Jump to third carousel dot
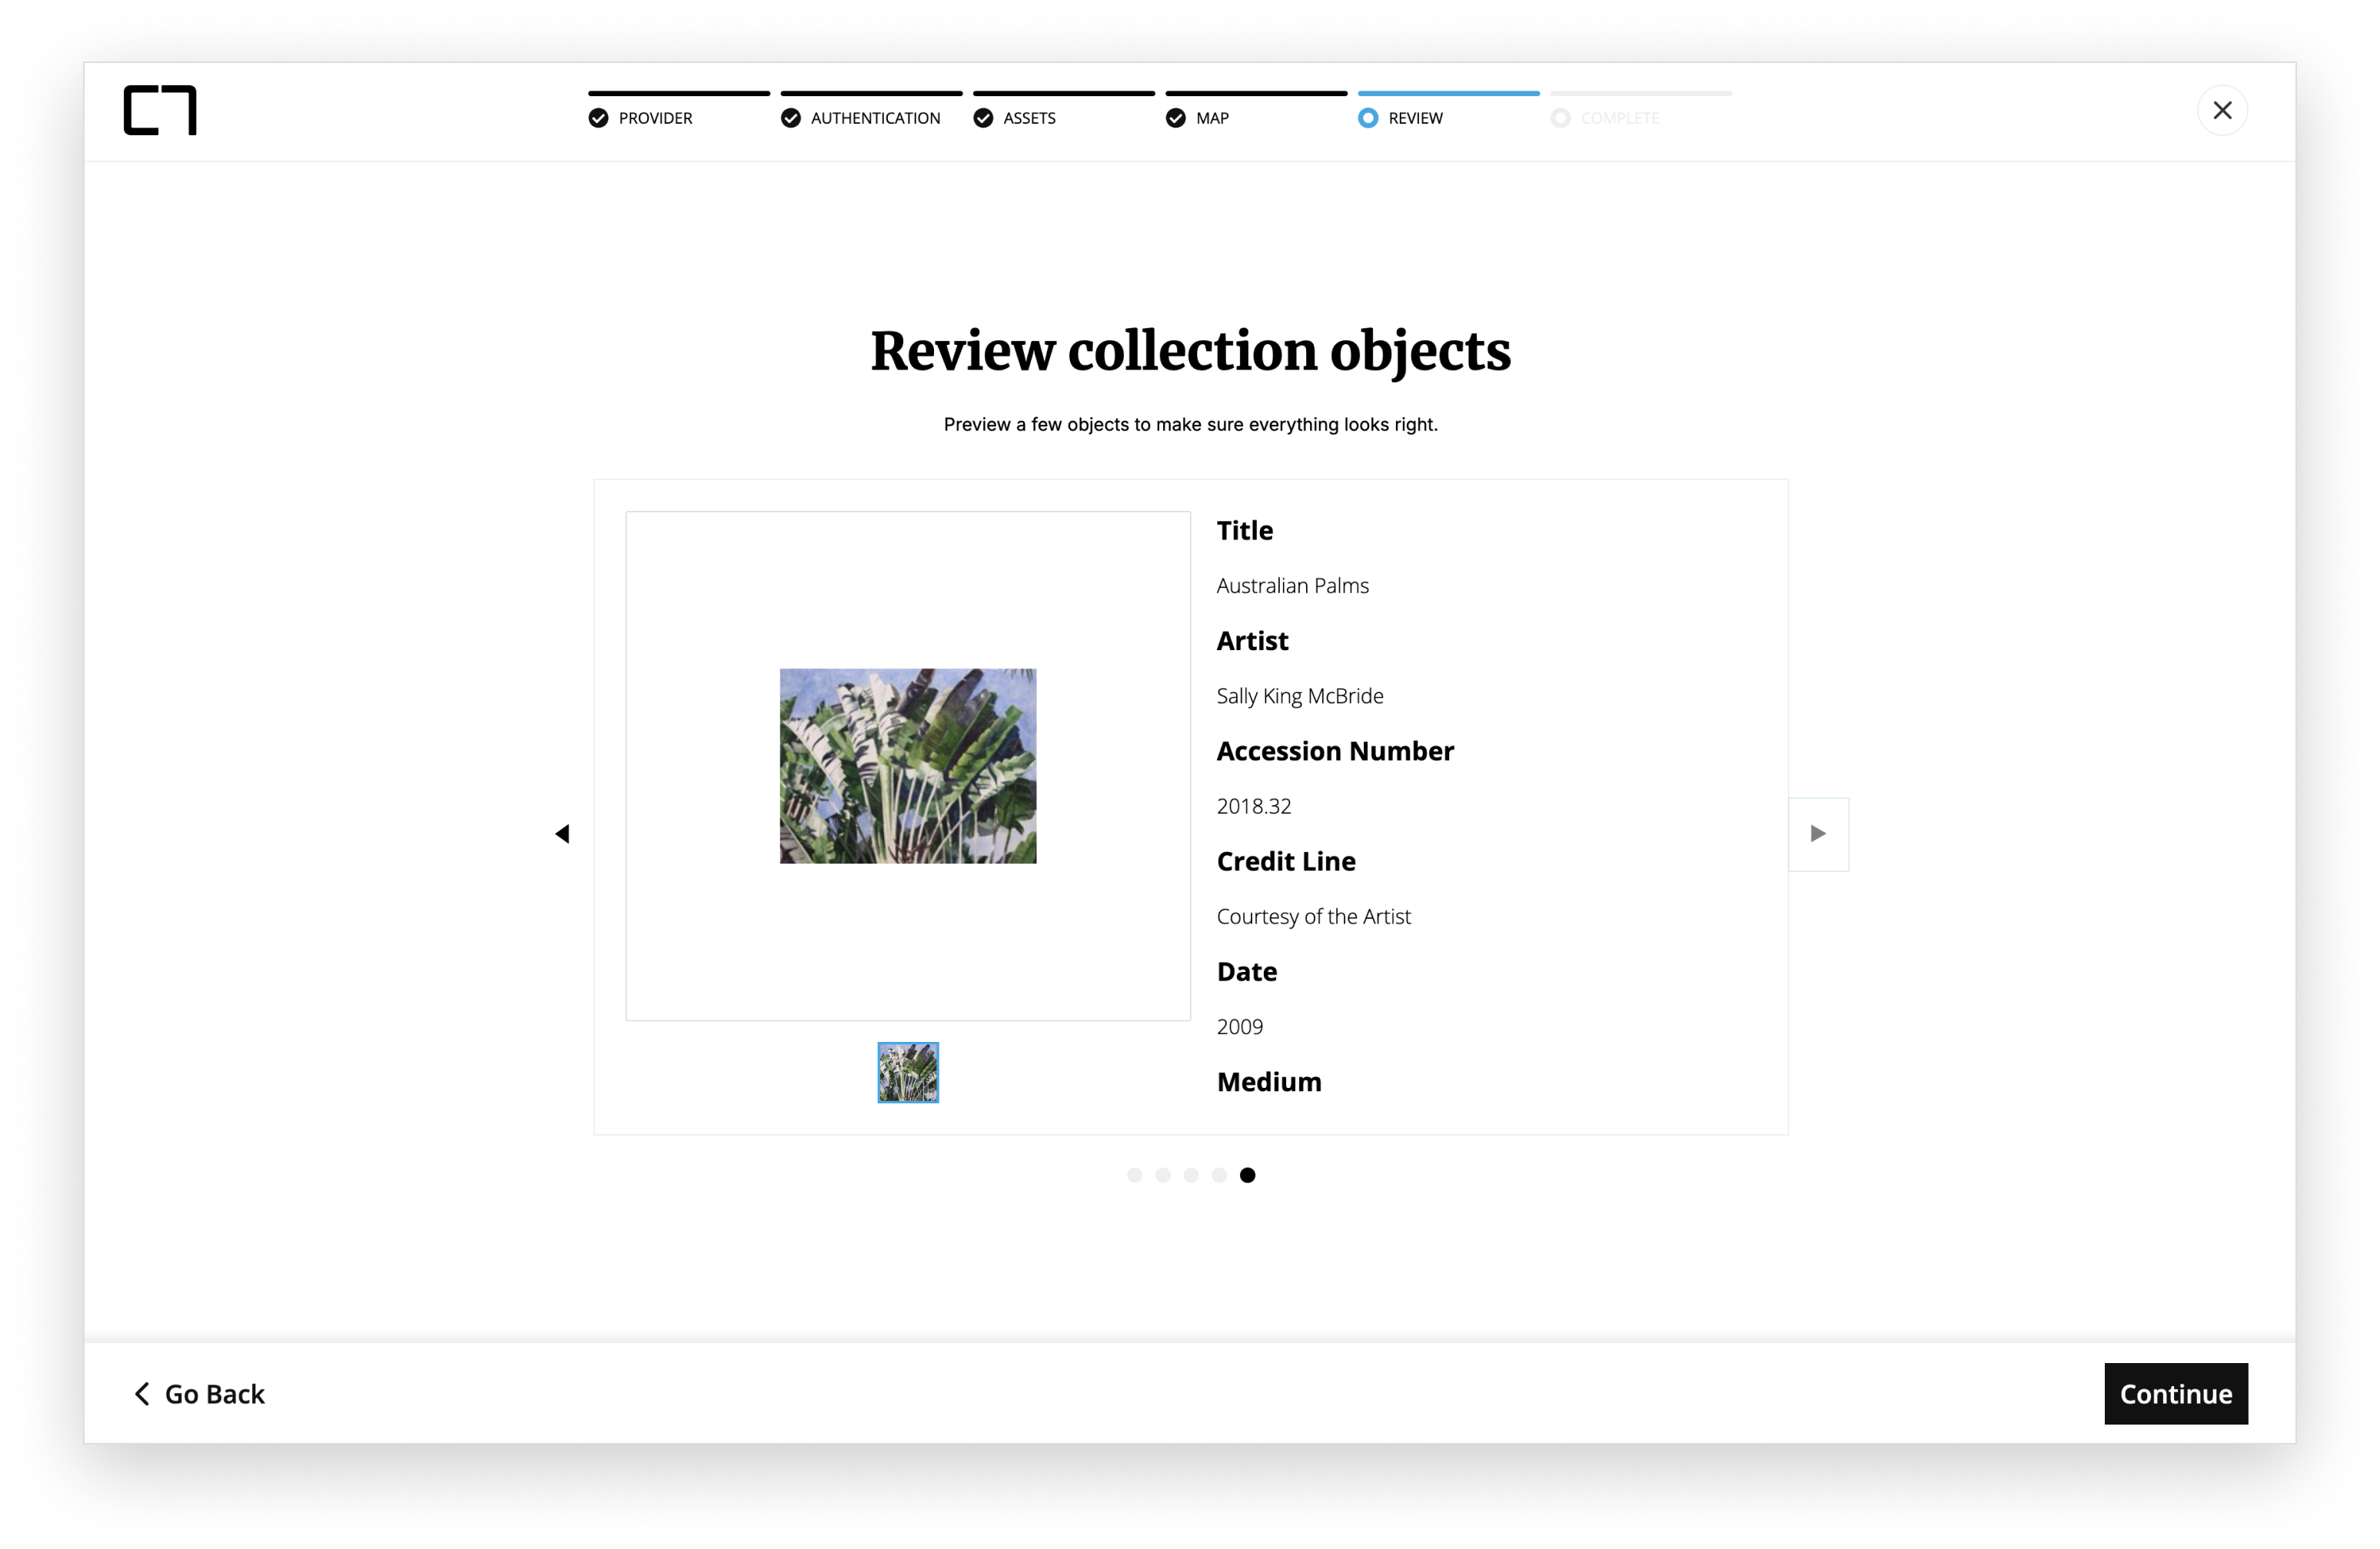Image resolution: width=2380 pixels, height=1549 pixels. click(x=1191, y=1176)
